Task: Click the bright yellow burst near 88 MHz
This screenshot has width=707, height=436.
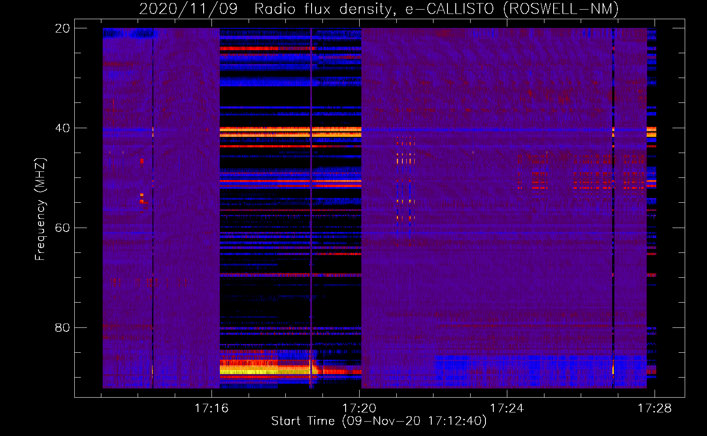Action: pyautogui.click(x=249, y=371)
